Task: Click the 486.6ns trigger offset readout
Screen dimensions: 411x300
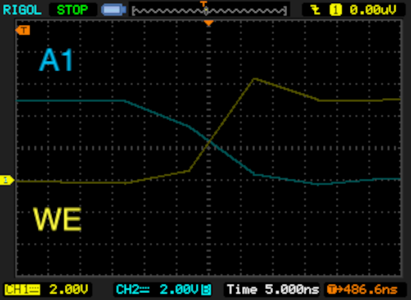Action: [x=362, y=290]
